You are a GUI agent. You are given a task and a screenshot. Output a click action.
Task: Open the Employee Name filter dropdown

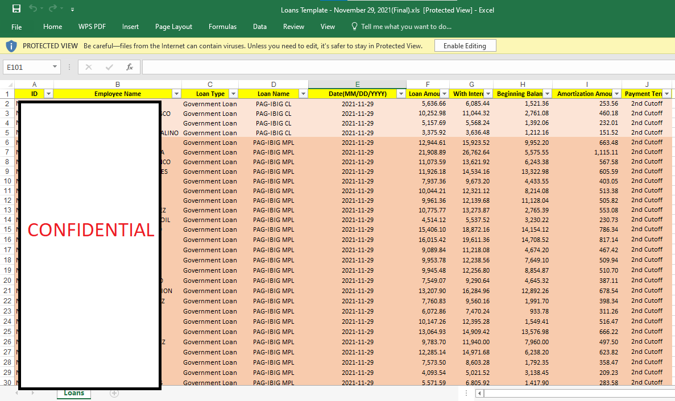click(x=176, y=94)
